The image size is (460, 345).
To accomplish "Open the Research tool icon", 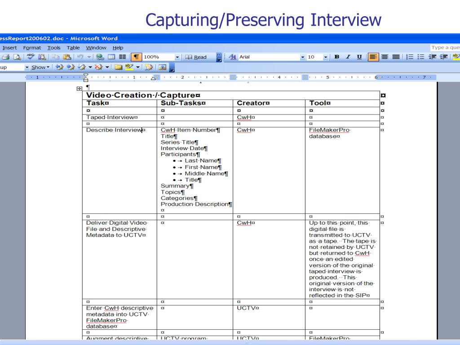I will click(42, 57).
